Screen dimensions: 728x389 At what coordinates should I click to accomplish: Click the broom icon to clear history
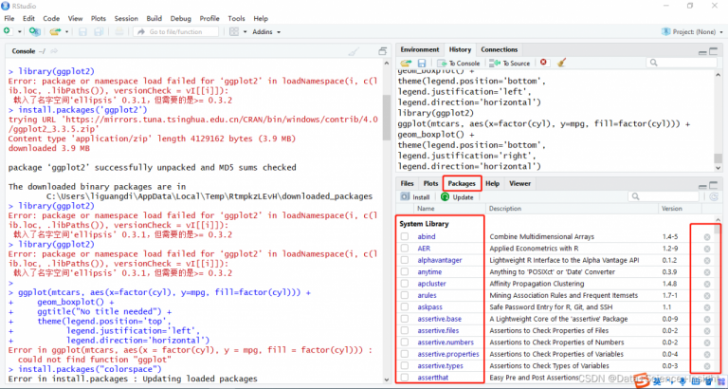pos(561,63)
